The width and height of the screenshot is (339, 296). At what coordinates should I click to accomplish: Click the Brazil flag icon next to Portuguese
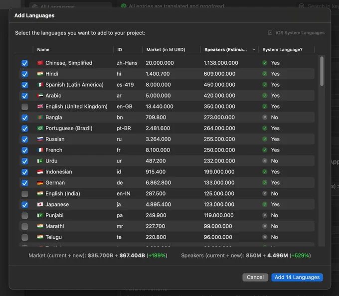pyautogui.click(x=40, y=128)
